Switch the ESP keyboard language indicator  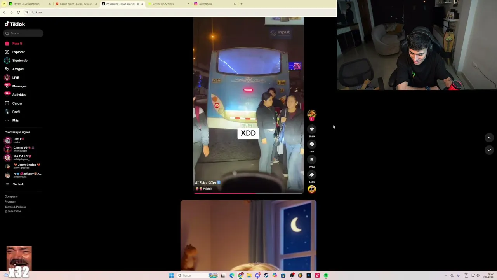tap(466, 275)
